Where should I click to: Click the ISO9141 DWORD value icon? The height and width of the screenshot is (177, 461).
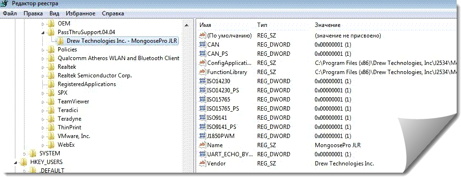coord(202,118)
